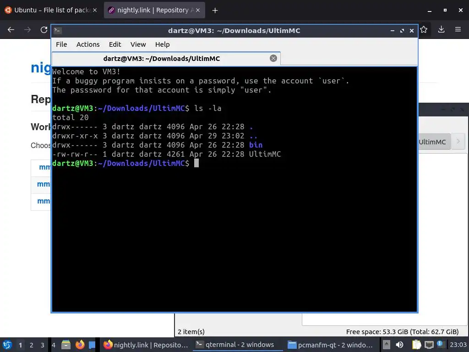Image resolution: width=469 pixels, height=352 pixels.
Task: Select the dartz@VM3 terminal tab
Action: [x=166, y=58]
